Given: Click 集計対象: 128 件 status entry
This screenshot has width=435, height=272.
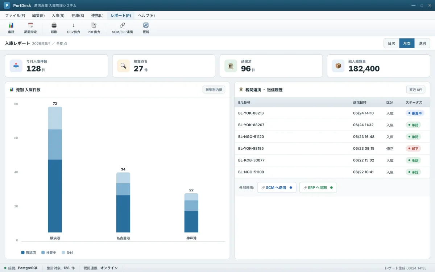Looking at the screenshot, I should click(x=61, y=268).
